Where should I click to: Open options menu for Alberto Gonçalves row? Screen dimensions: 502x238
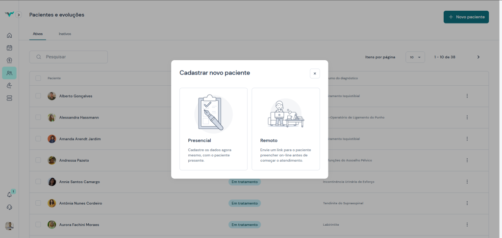pos(467,96)
